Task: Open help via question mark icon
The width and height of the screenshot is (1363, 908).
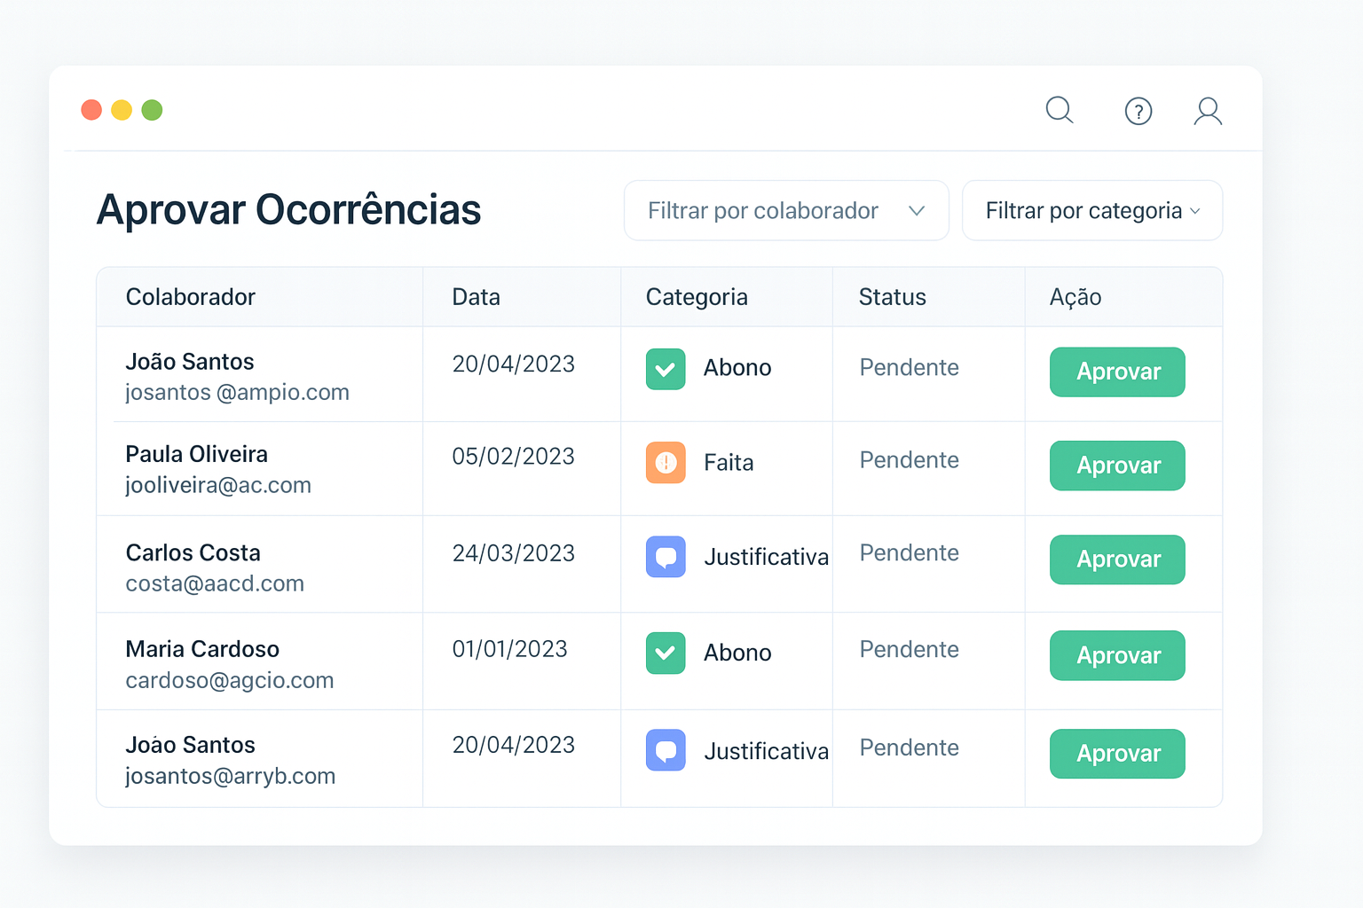Action: [1138, 111]
